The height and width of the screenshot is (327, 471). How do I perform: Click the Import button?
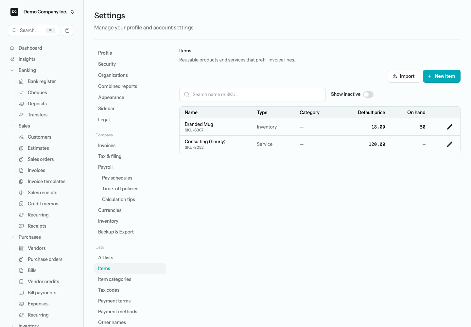pyautogui.click(x=404, y=76)
